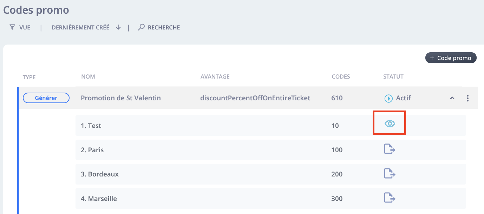Click the Générer button

click(x=46, y=98)
